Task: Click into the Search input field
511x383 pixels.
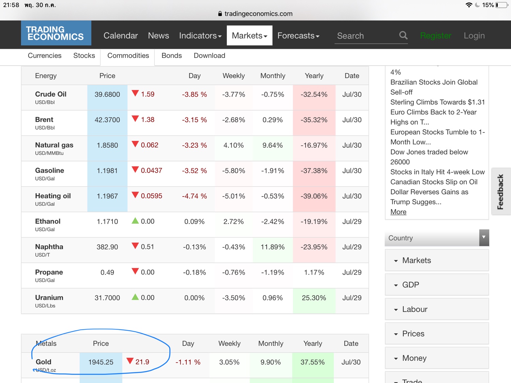Action: [365, 36]
